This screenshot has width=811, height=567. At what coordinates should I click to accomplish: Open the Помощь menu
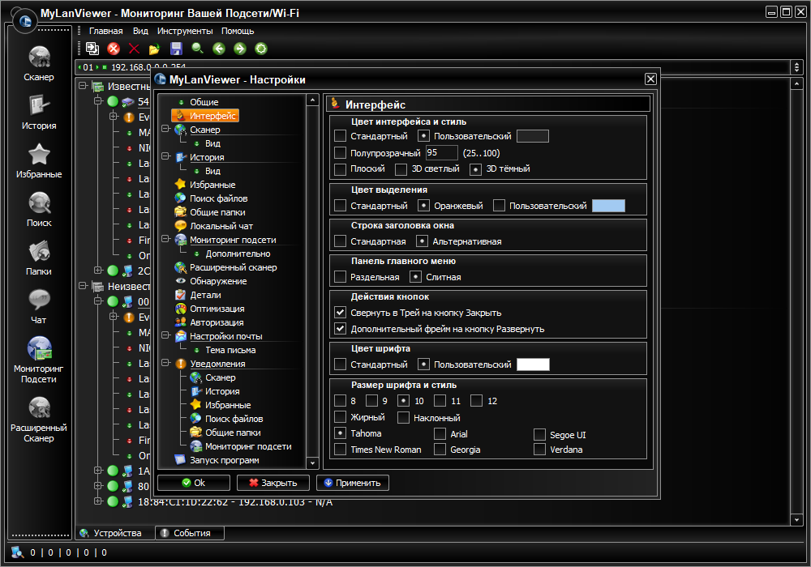pyautogui.click(x=238, y=31)
